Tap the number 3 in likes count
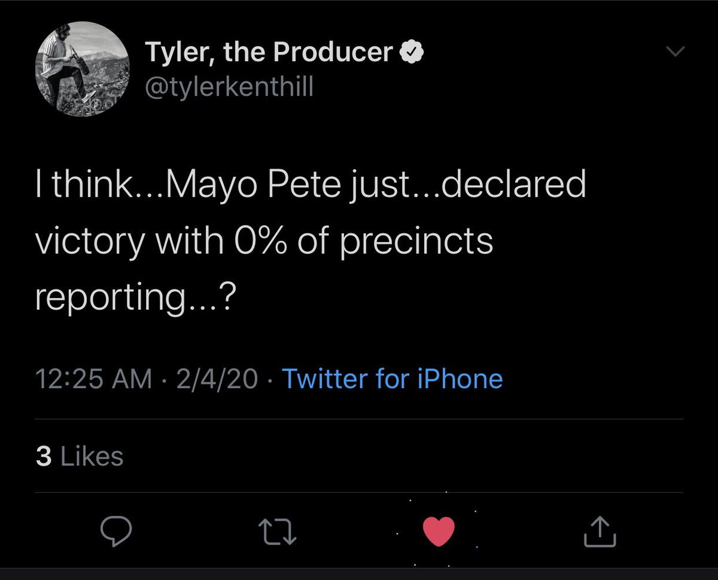Image resolution: width=718 pixels, height=580 pixels. (44, 457)
